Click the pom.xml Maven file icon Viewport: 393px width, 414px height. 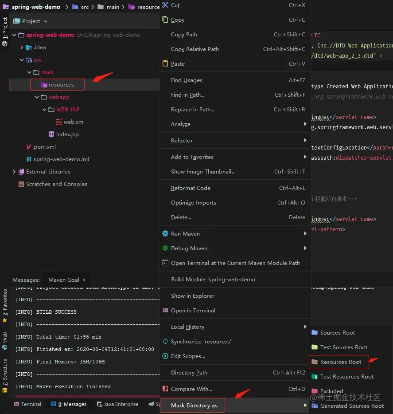click(x=29, y=146)
